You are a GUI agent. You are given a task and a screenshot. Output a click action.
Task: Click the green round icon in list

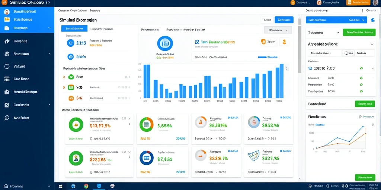(x=71, y=77)
